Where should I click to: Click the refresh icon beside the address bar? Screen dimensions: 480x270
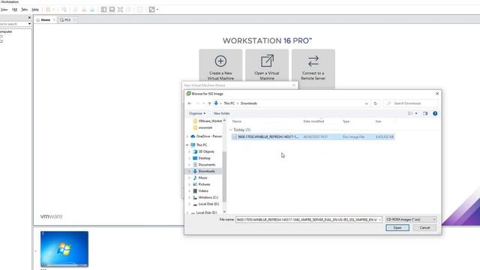point(376,103)
